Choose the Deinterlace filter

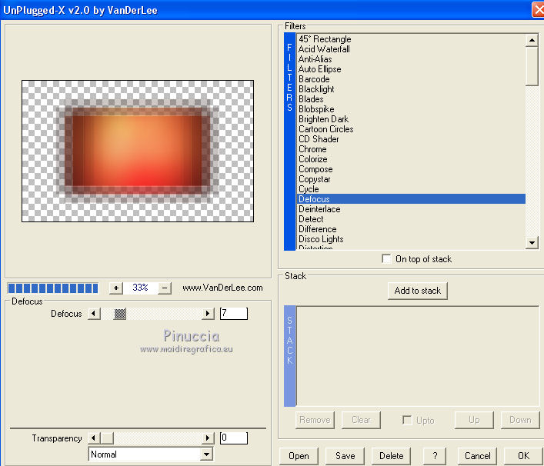click(x=411, y=209)
